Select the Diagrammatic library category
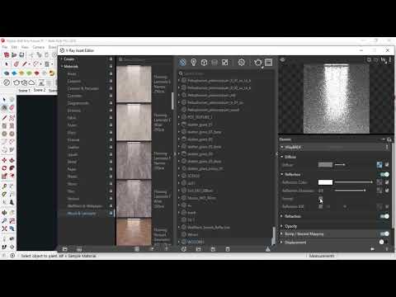396x297 pixels. click(78, 103)
